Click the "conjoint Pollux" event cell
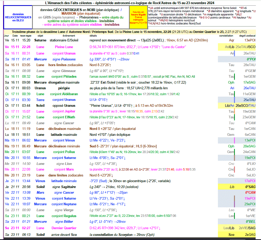 click(x=64, y=152)
